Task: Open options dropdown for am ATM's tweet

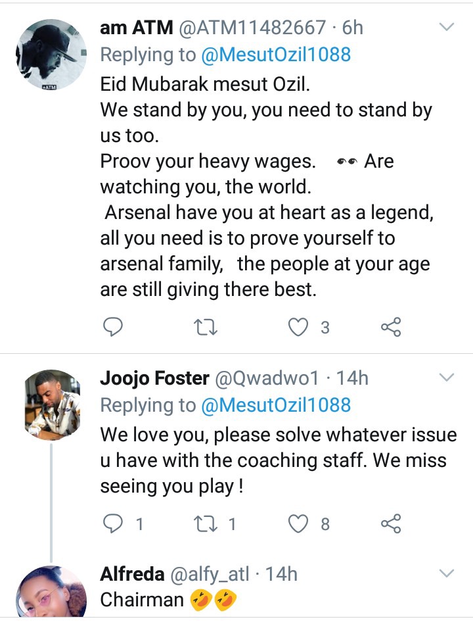Action: (446, 28)
